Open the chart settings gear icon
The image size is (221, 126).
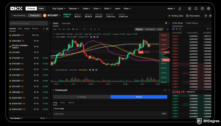pos(99,29)
